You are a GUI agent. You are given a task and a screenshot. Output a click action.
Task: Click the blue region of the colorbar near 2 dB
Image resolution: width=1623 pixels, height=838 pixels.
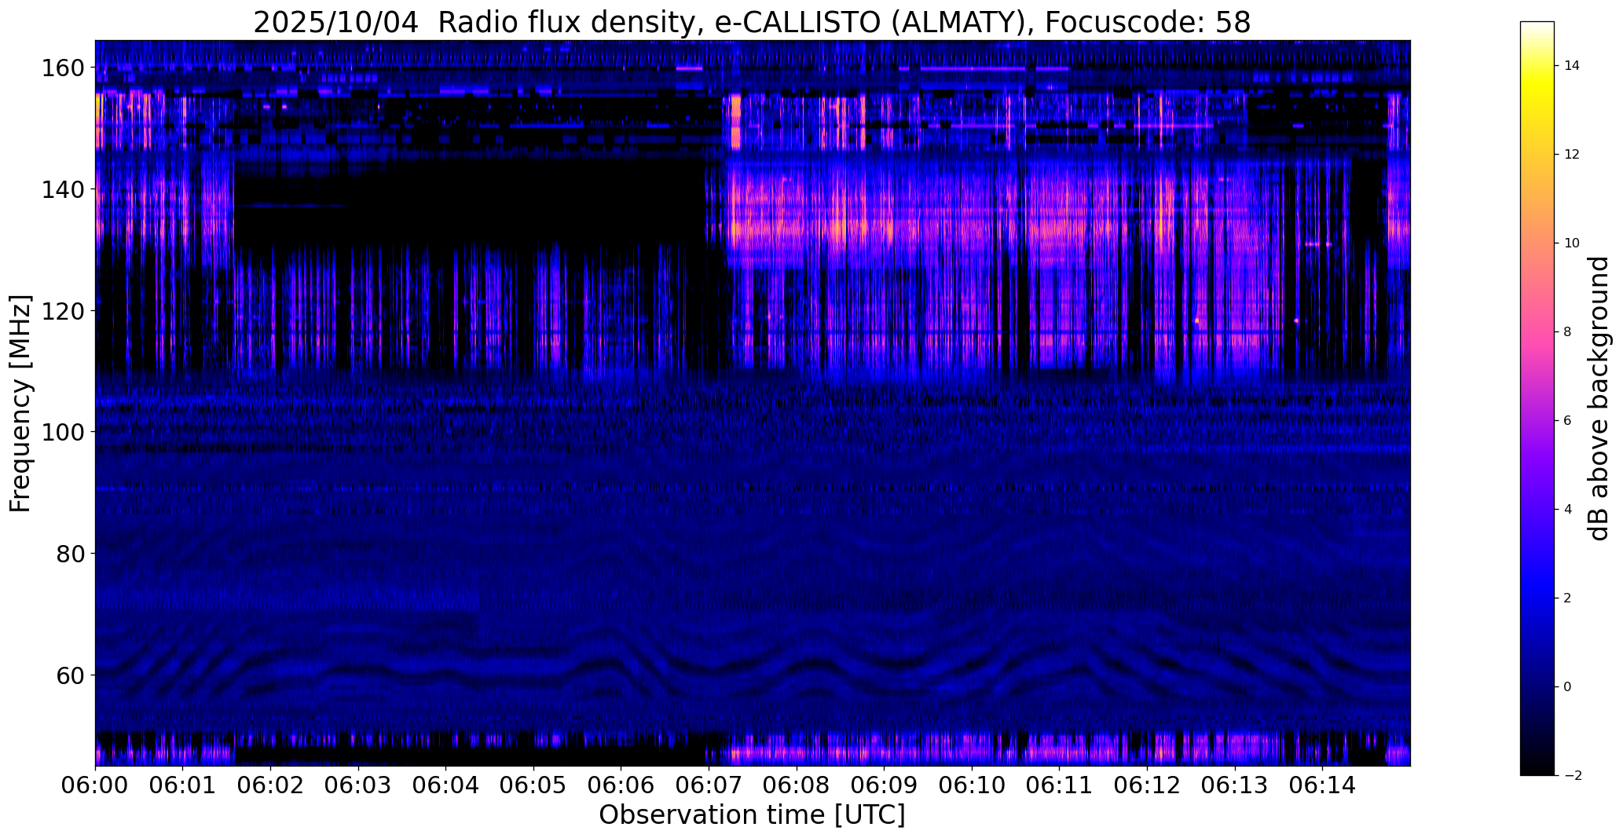(1537, 598)
